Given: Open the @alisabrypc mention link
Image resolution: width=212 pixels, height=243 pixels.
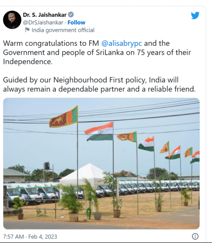Looking at the screenshot, I should [x=122, y=43].
